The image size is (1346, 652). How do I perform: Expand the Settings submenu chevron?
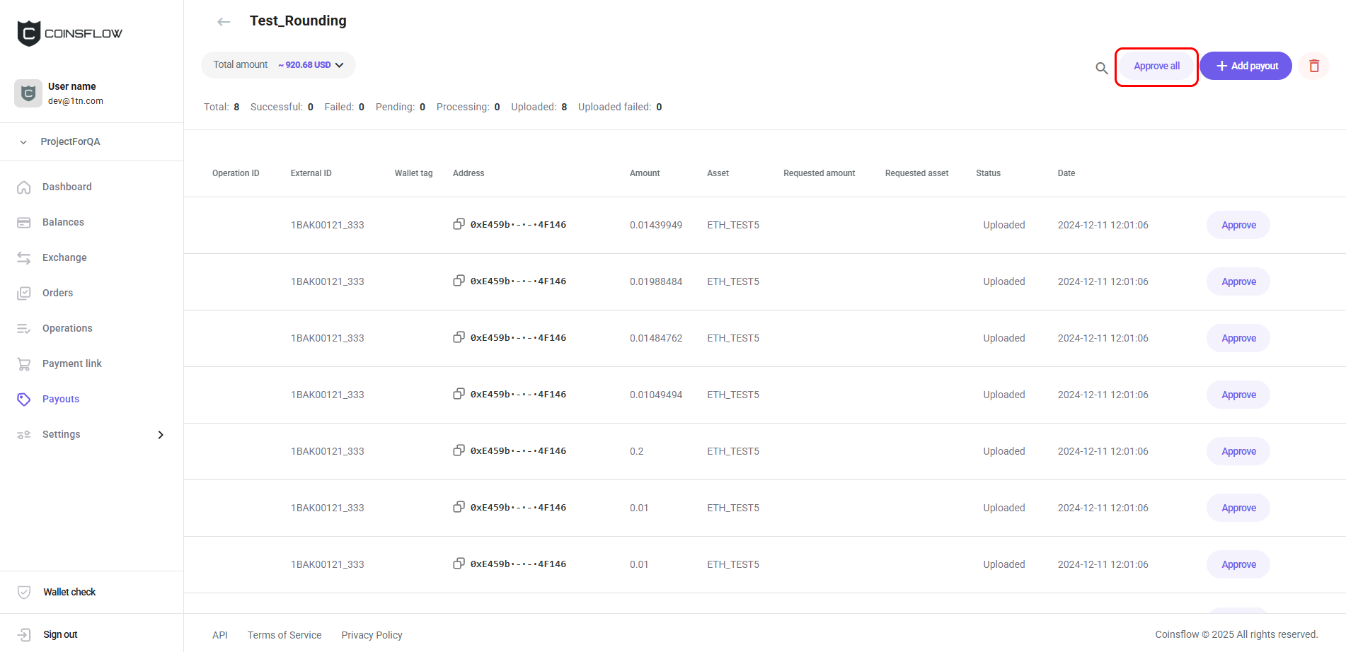(x=161, y=435)
